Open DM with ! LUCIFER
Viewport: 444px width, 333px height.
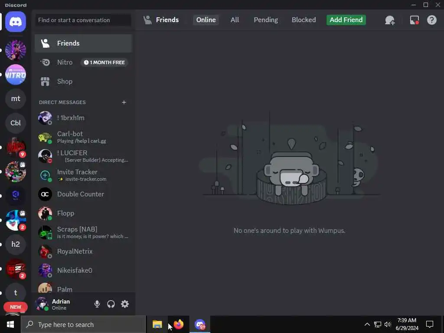click(x=83, y=156)
